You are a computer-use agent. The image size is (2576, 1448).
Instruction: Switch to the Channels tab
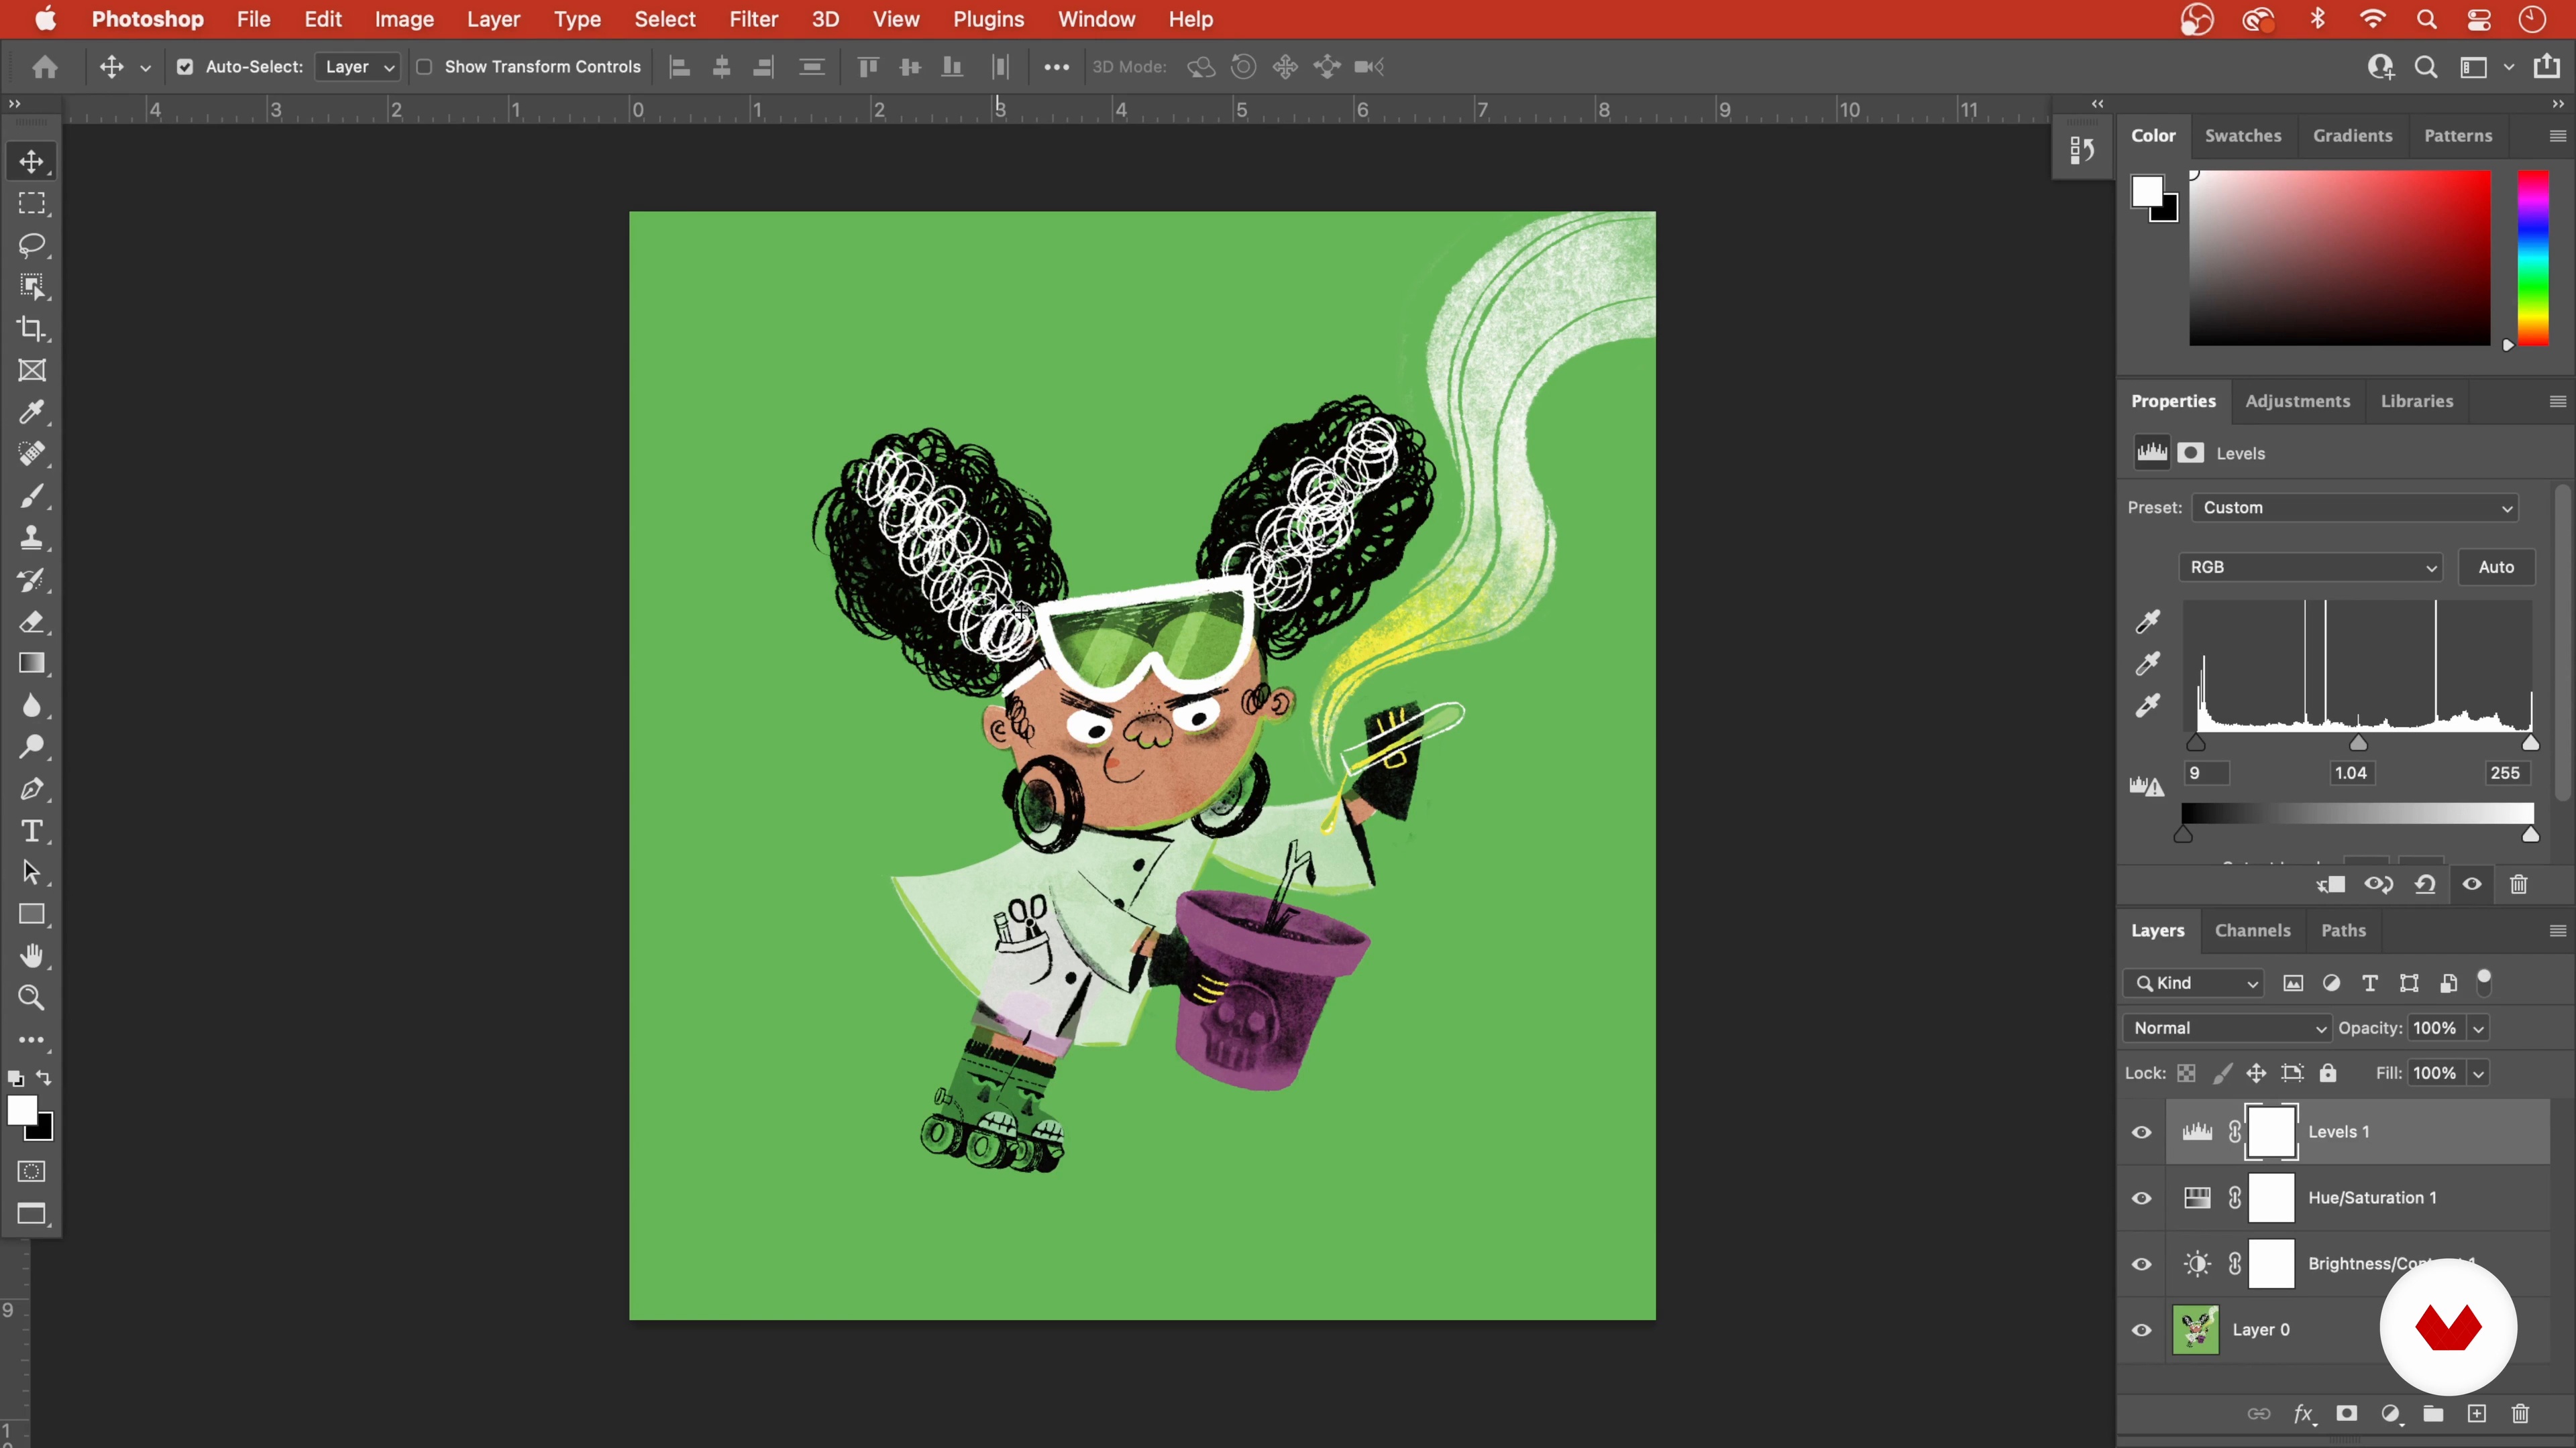2252,930
